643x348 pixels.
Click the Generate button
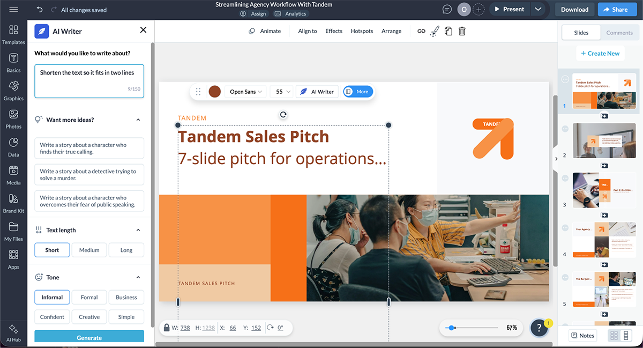(89, 337)
